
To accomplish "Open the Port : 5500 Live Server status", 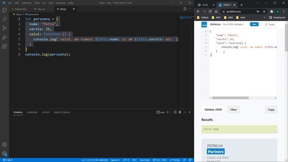I will click(160, 160).
